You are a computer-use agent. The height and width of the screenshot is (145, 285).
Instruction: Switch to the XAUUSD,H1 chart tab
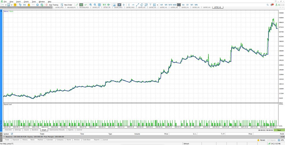click(72, 7)
